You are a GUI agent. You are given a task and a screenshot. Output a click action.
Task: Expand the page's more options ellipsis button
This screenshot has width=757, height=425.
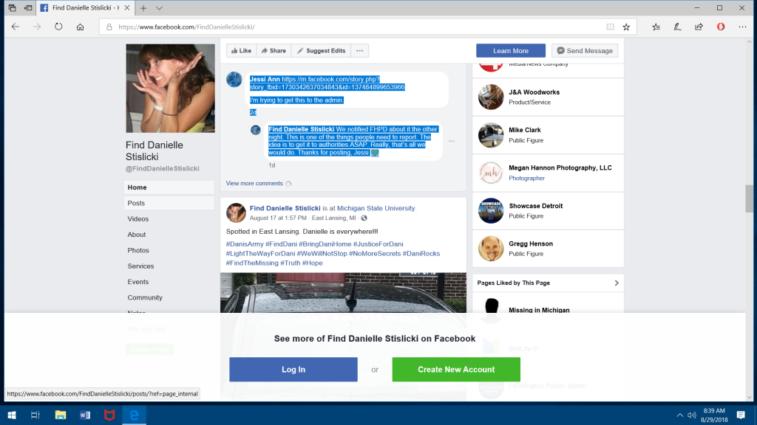360,51
